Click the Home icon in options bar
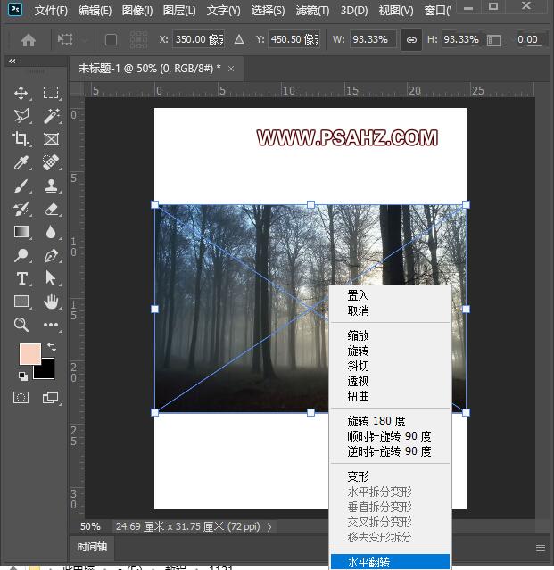Screen dimensions: 554x570 (x=29, y=39)
